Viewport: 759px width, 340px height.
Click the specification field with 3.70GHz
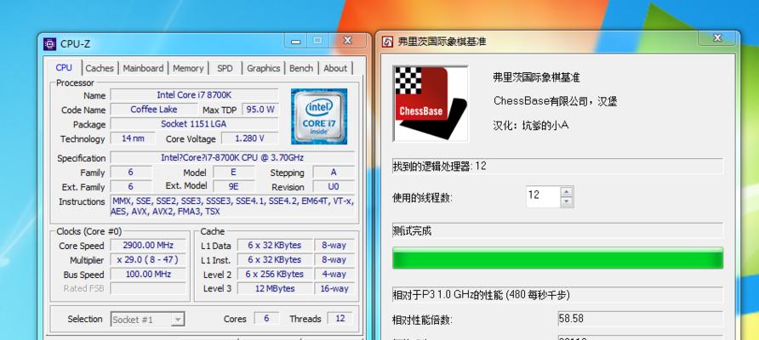tap(232, 157)
